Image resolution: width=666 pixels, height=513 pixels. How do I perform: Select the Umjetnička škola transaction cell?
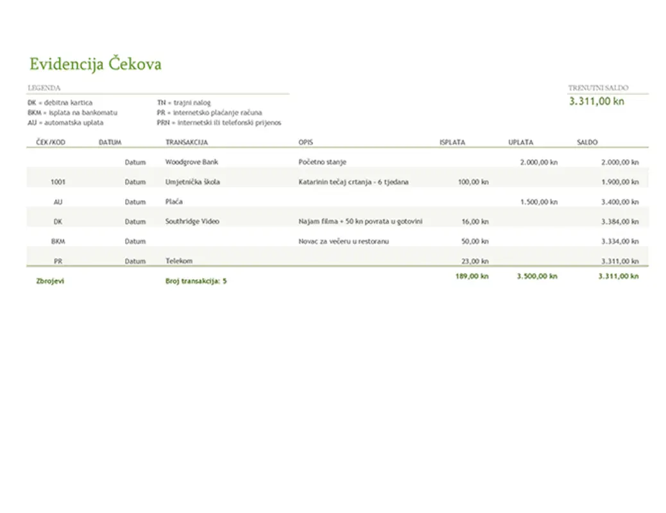point(192,182)
